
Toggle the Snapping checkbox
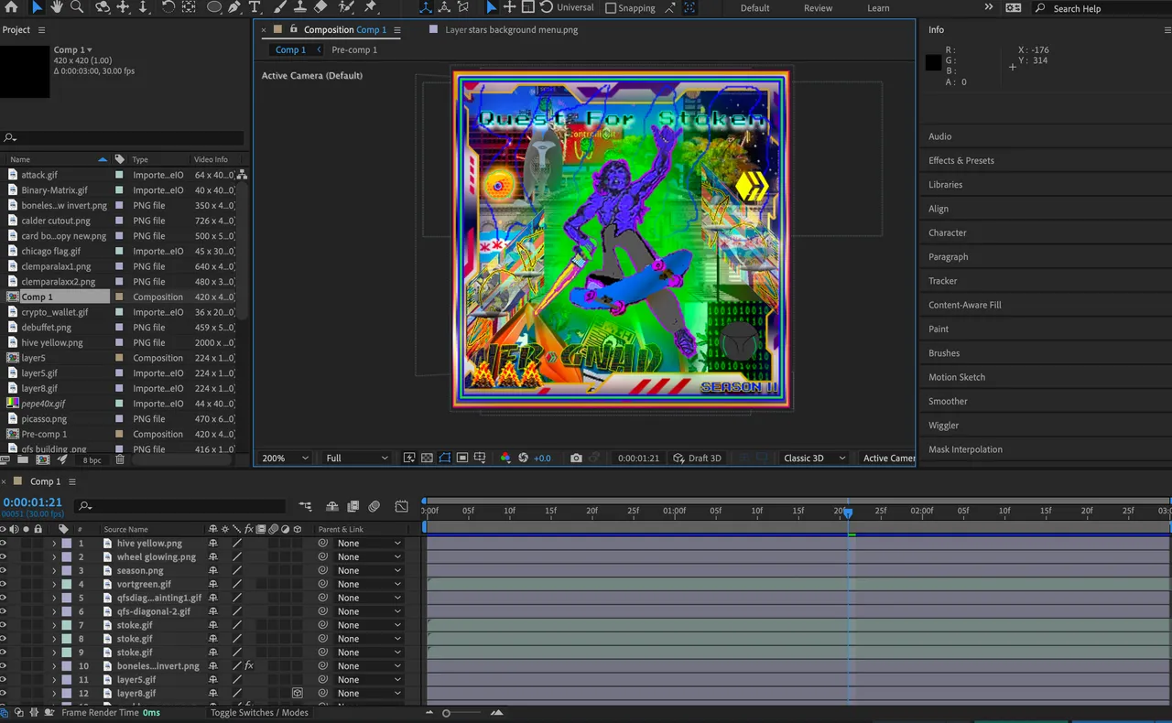coord(611,7)
